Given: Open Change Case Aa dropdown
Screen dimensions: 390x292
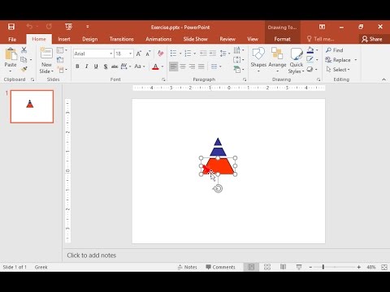Looking at the screenshot, I should tap(140, 67).
